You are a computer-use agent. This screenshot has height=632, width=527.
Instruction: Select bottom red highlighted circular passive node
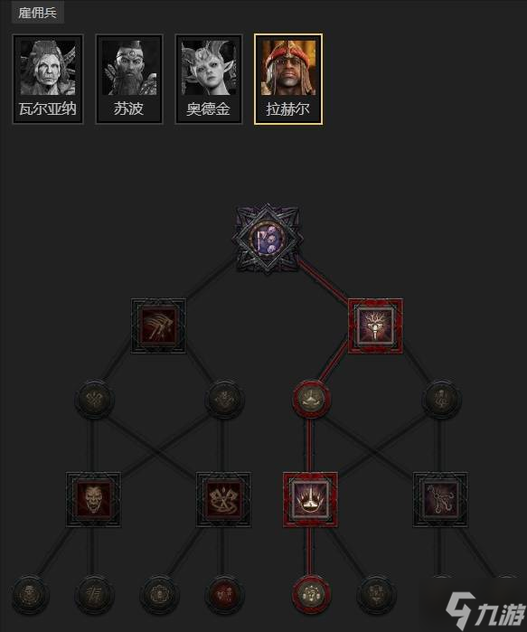[311, 595]
